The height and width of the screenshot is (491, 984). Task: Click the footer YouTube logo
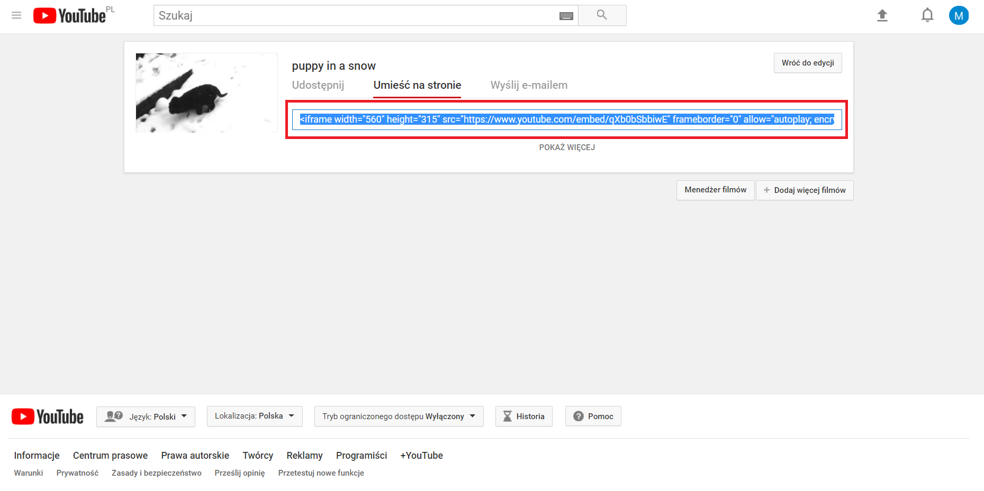pyautogui.click(x=48, y=416)
